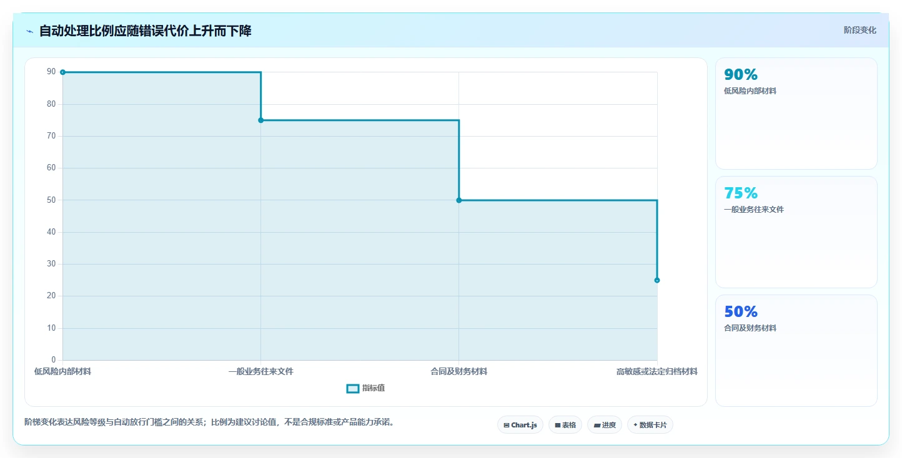Click the data point at value 25
Viewport: 902px width, 458px height.
[x=657, y=280]
